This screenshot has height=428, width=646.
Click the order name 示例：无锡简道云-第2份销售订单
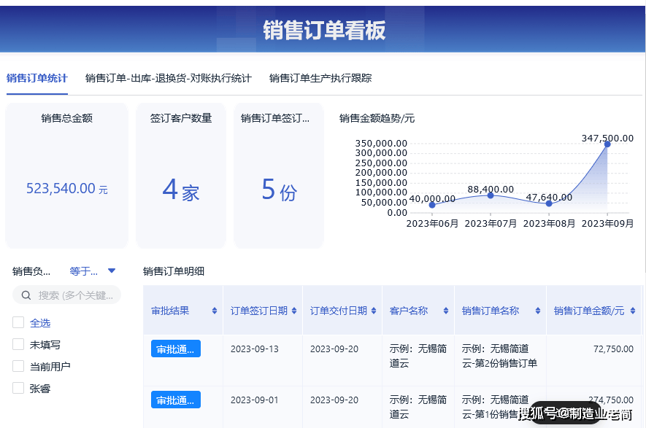coord(499,356)
